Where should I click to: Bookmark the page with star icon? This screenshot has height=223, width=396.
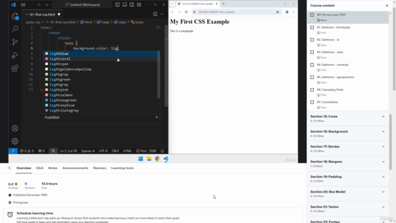(278, 12)
